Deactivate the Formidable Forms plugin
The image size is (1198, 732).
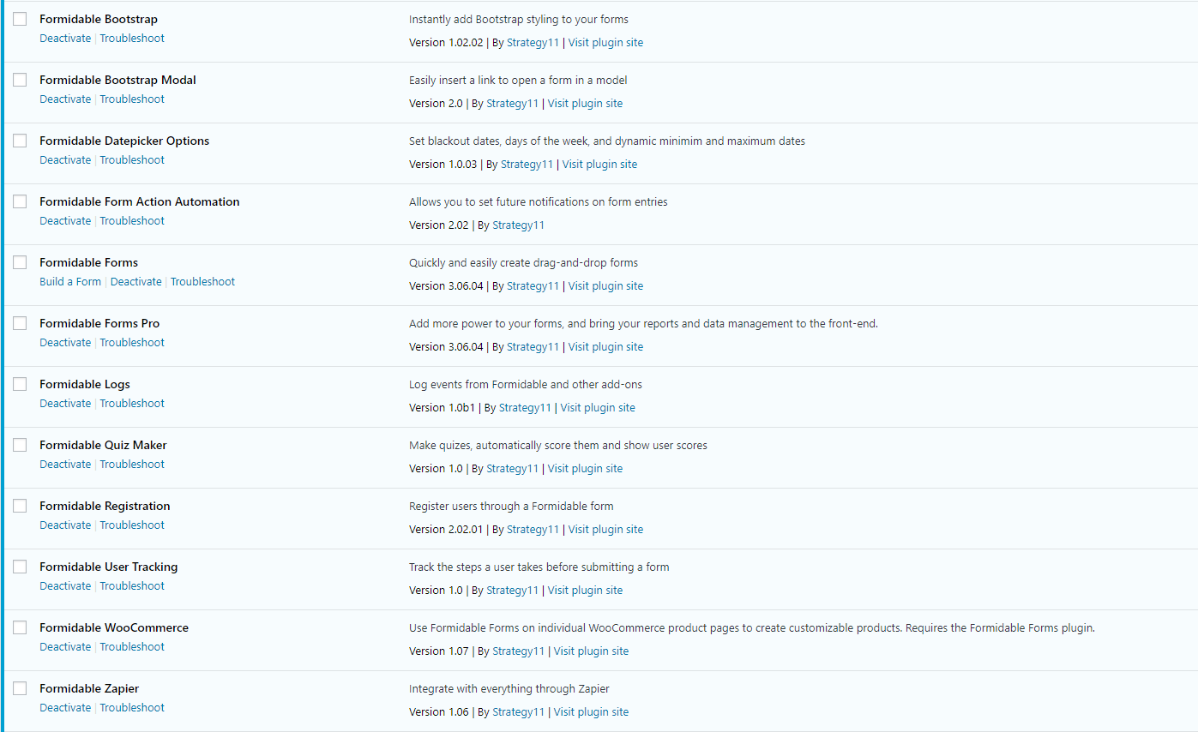coord(135,282)
